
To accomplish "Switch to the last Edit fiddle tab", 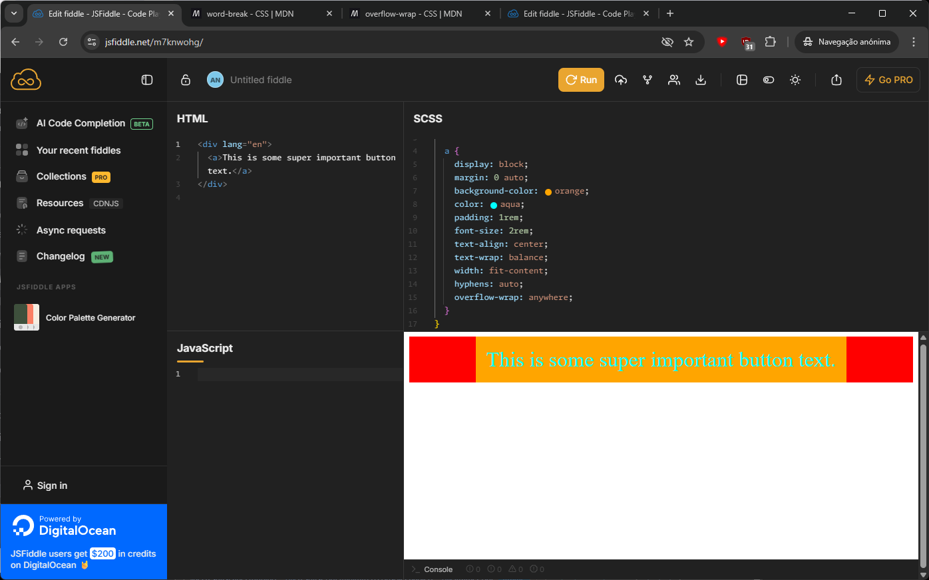I will (571, 13).
